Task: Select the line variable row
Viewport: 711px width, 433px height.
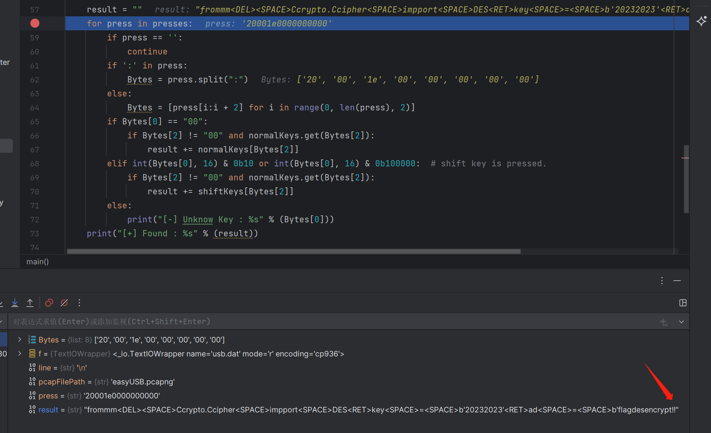Action: point(348,368)
